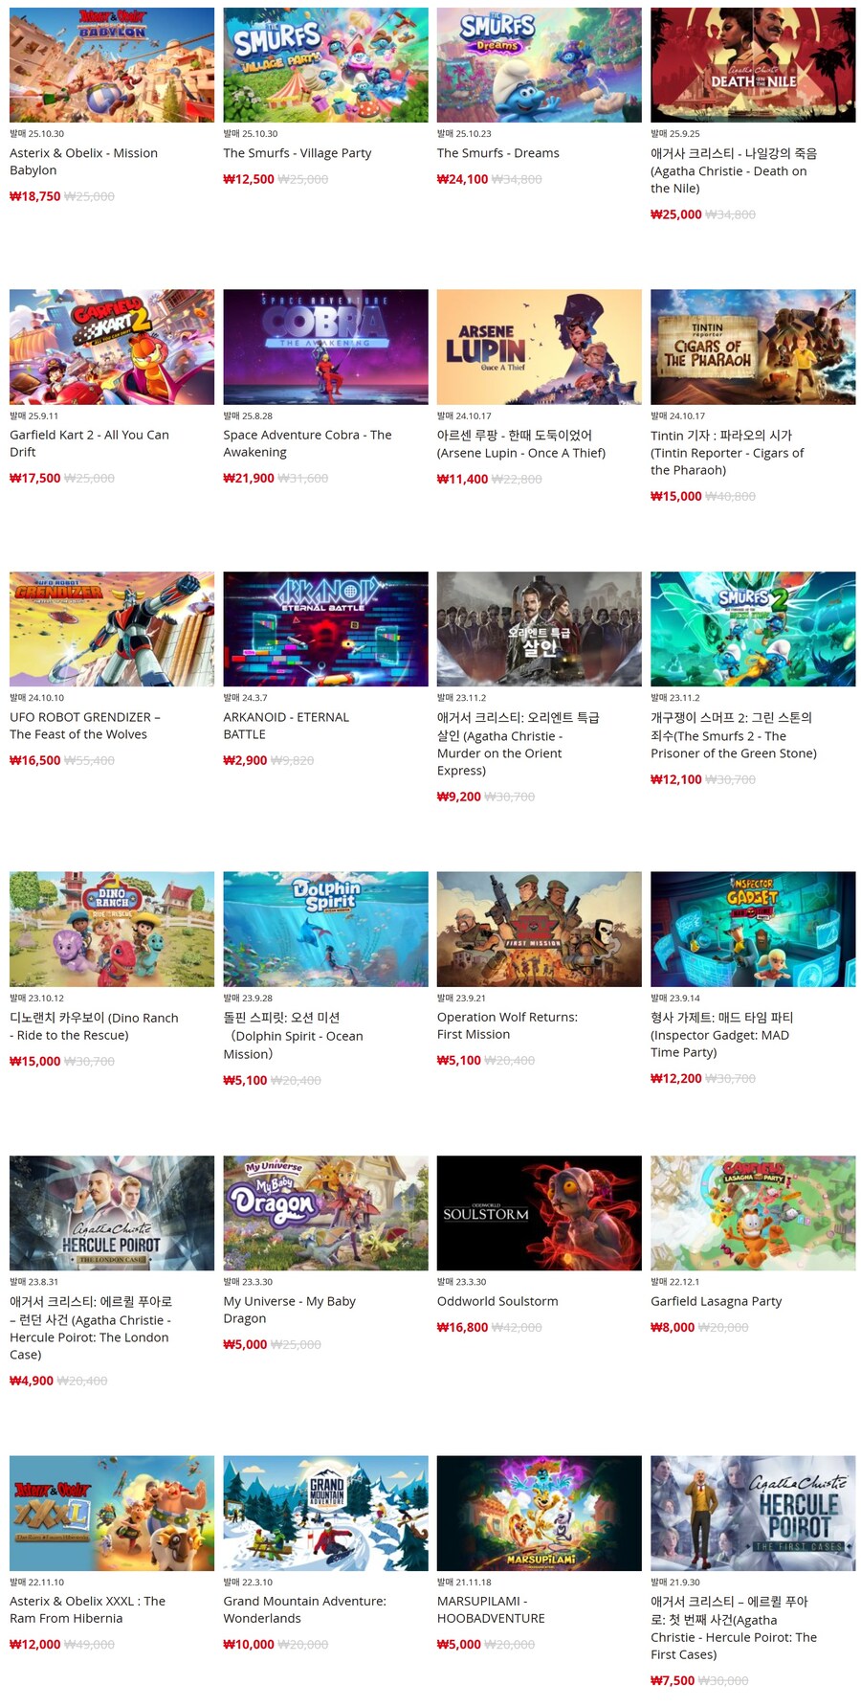Select Dolphin Spirit - Ocean Mission title
This screenshot has height=1707, width=861.
point(293,1036)
